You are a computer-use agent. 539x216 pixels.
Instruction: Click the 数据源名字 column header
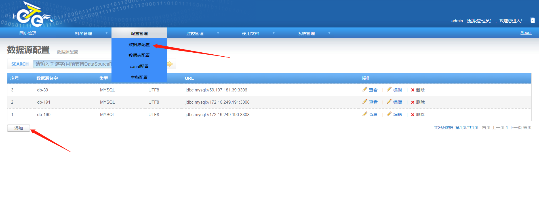47,78
